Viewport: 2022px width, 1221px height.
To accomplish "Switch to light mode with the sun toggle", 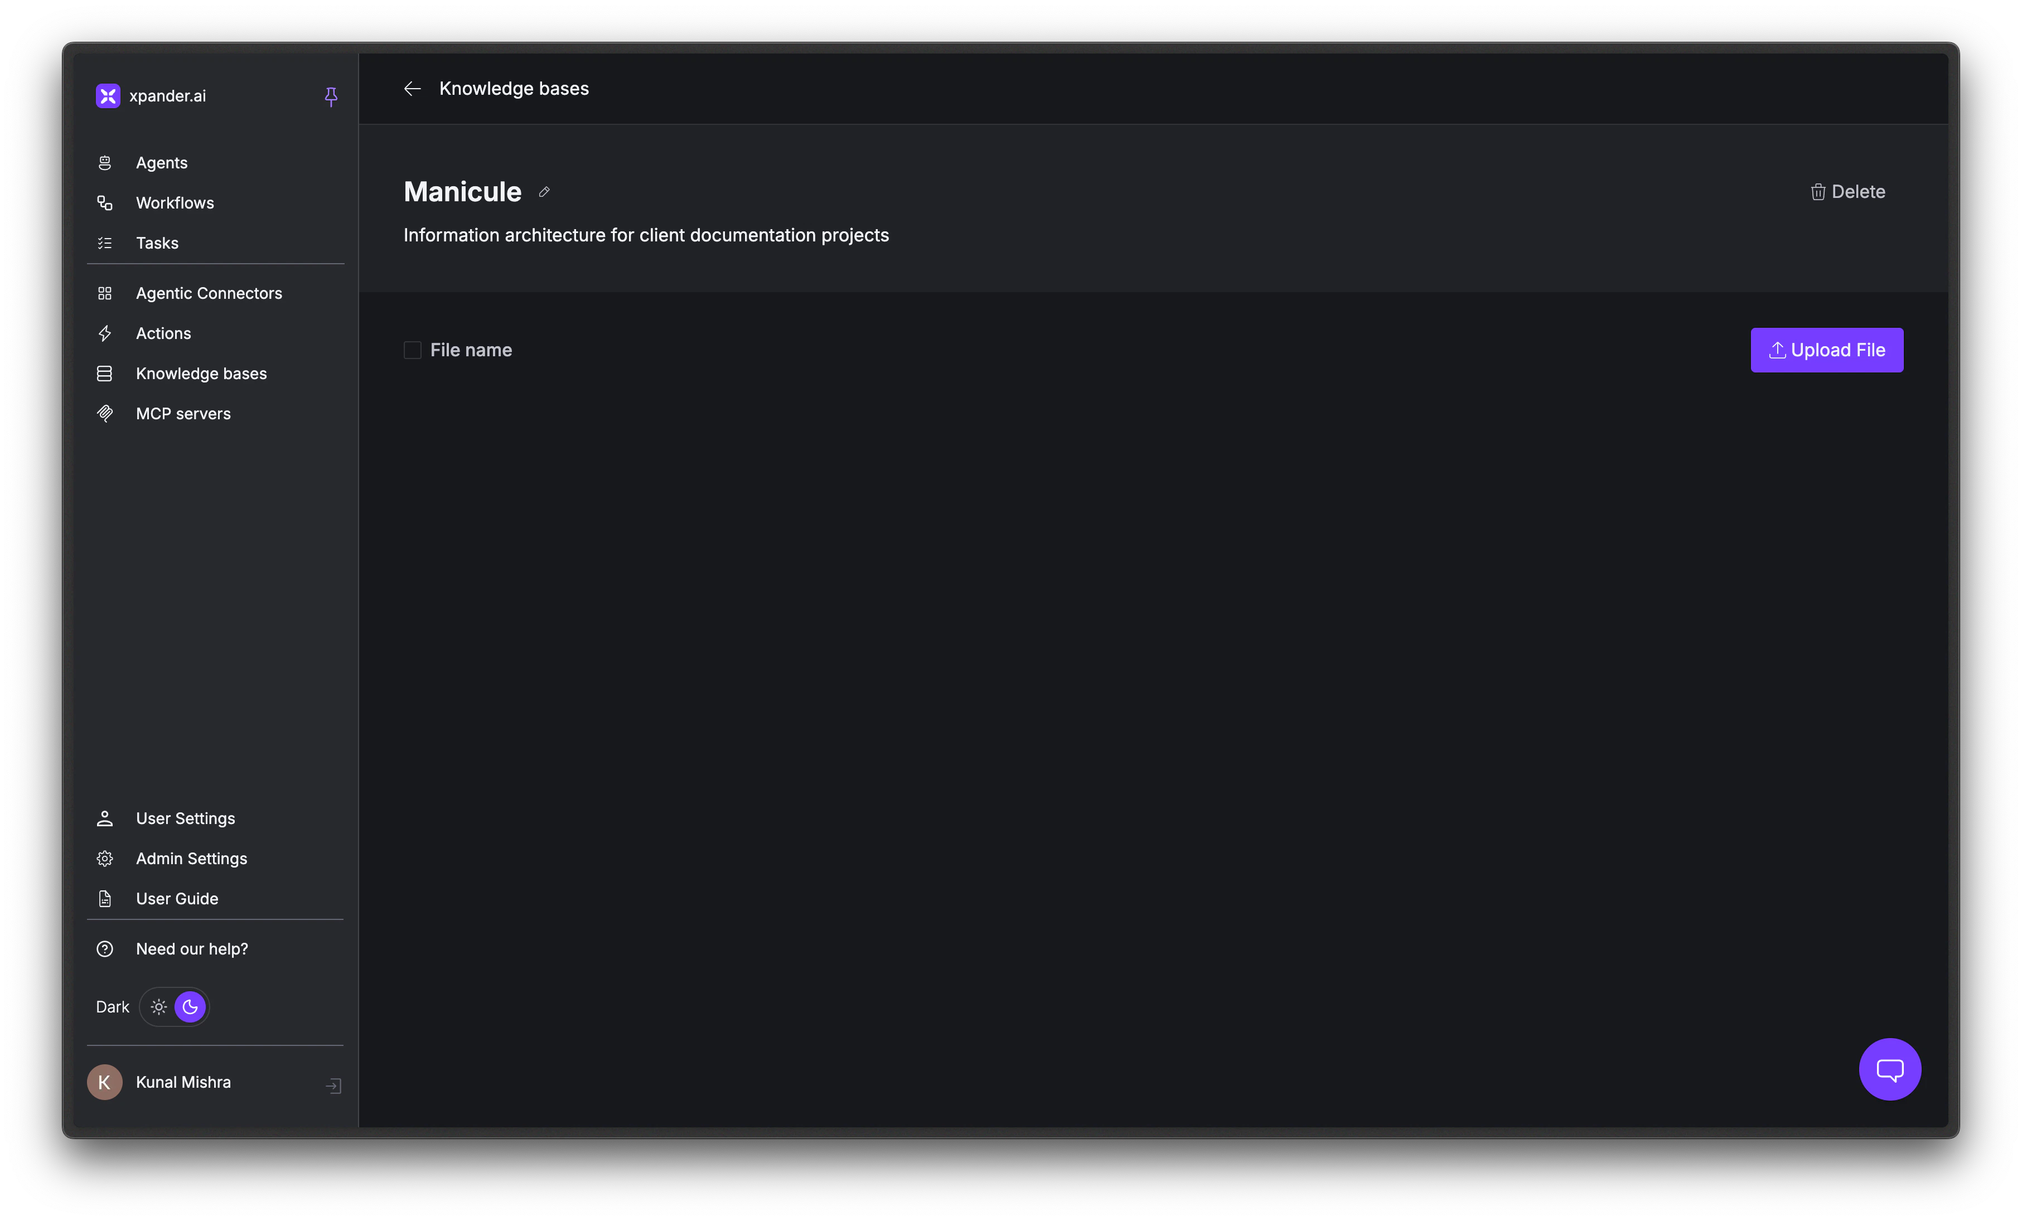I will [x=158, y=1007].
